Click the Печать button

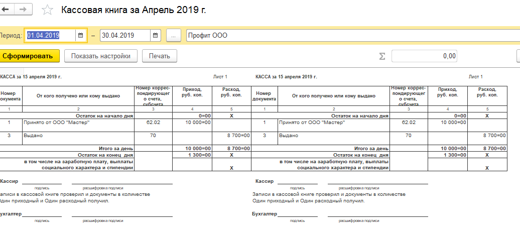[160, 56]
